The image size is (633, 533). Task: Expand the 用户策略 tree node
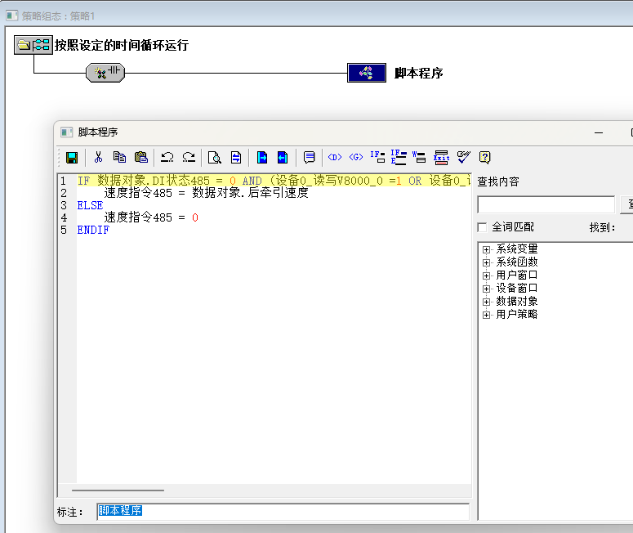click(x=487, y=315)
